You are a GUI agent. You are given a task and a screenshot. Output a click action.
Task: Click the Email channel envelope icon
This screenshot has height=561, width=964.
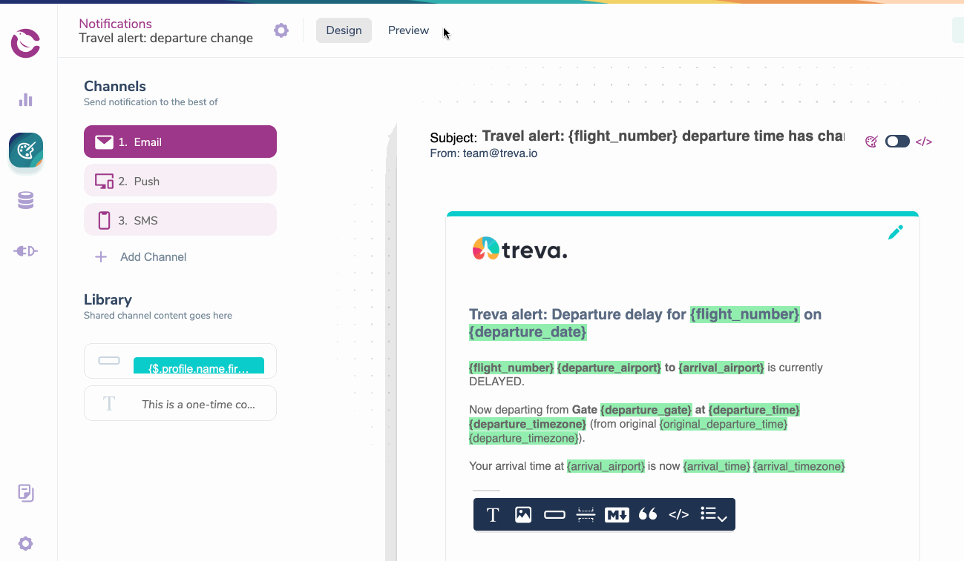(x=104, y=142)
